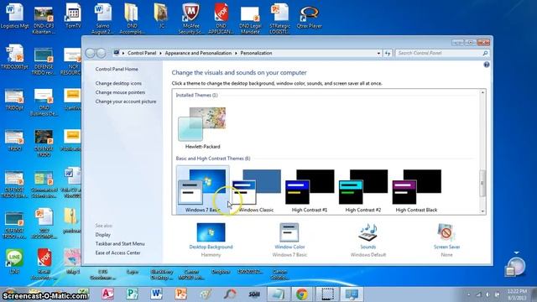Select the Qtrax Player desktop shortcut
This screenshot has height=302, width=537.
[309, 17]
